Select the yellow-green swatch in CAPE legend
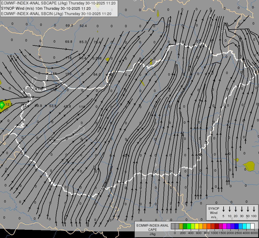This screenshot has width=259, height=238. click(x=193, y=226)
